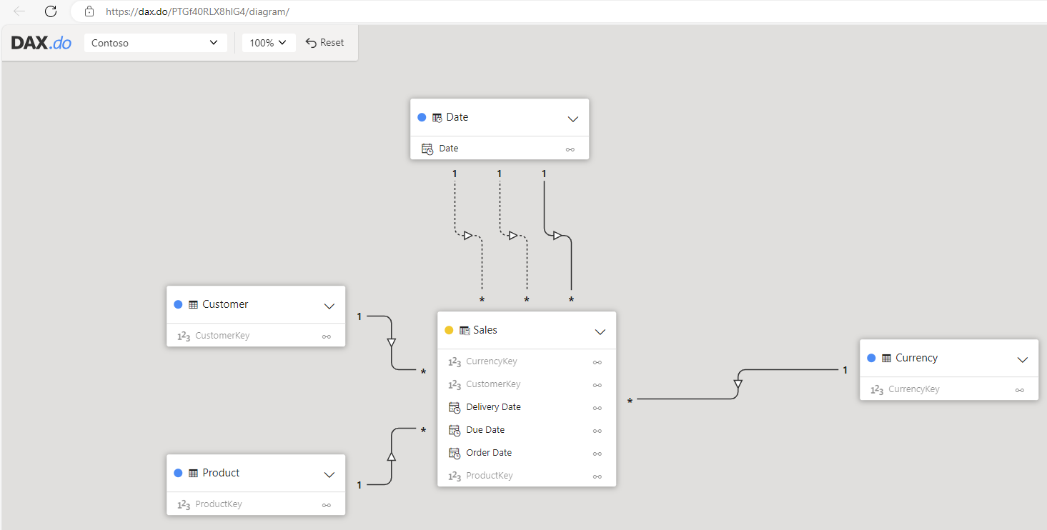The width and height of the screenshot is (1047, 530).
Task: Click the calendar icon of Date column
Action: pyautogui.click(x=427, y=149)
